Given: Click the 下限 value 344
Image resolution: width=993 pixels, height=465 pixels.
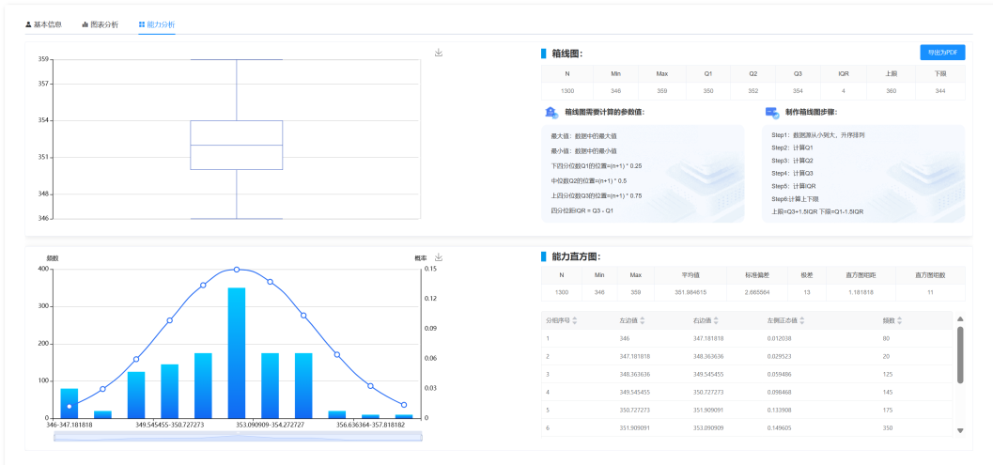Looking at the screenshot, I should (x=940, y=91).
